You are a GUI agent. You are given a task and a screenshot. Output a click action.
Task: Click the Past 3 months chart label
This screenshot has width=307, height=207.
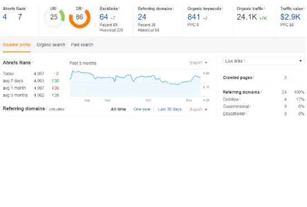(83, 63)
